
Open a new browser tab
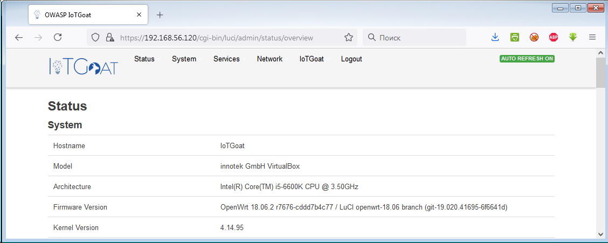(160, 15)
